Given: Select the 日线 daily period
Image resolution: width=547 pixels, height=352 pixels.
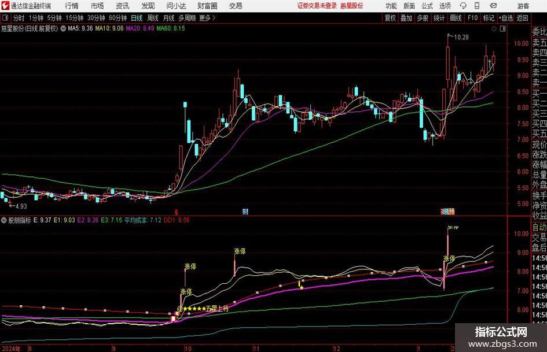Looking at the screenshot, I should pyautogui.click(x=137, y=18).
